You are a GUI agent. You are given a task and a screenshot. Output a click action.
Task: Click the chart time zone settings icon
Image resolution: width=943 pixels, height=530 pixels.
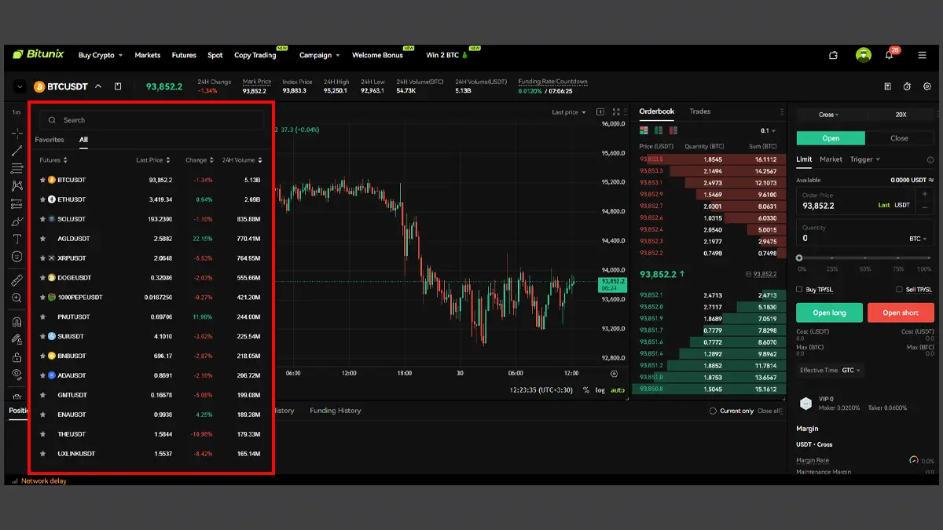coord(614,374)
